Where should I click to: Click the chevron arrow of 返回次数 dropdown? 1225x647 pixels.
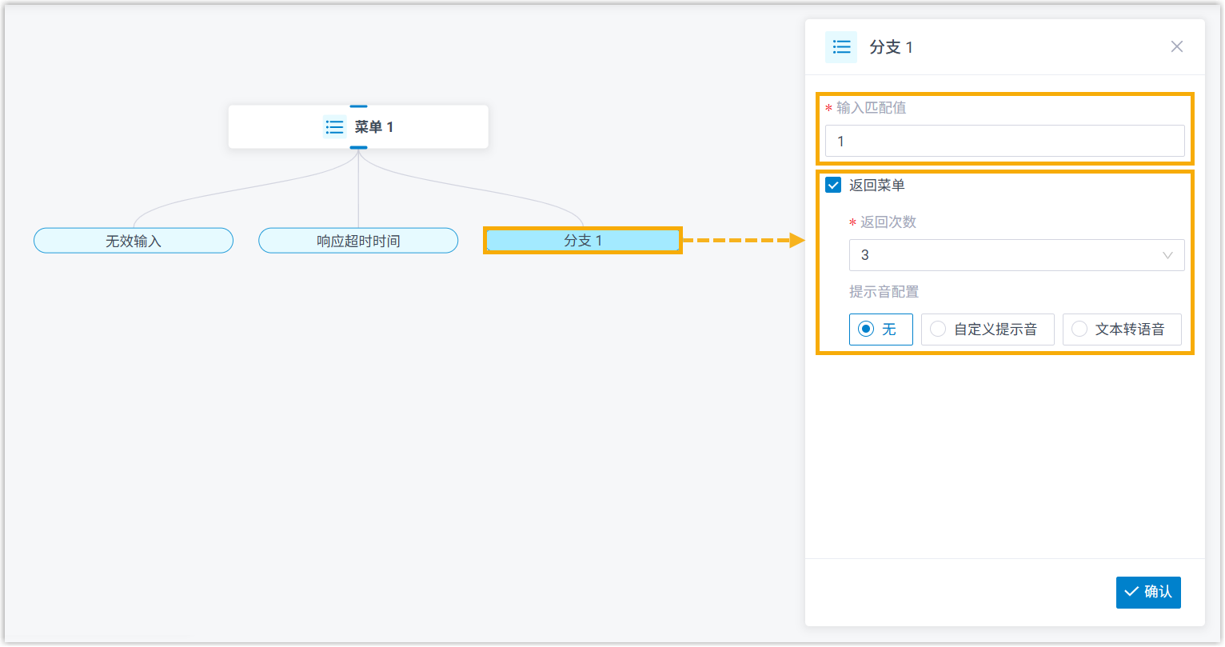[x=1167, y=256]
